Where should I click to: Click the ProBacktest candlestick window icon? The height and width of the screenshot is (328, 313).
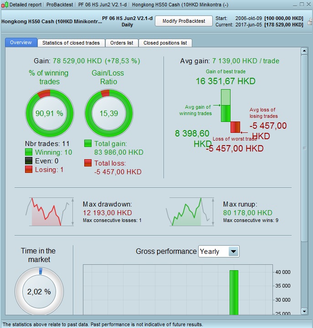(x=5, y=5)
